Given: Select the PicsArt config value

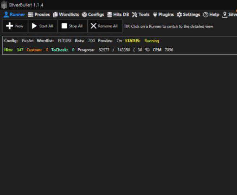Looking at the screenshot, I should pyautogui.click(x=28, y=41).
